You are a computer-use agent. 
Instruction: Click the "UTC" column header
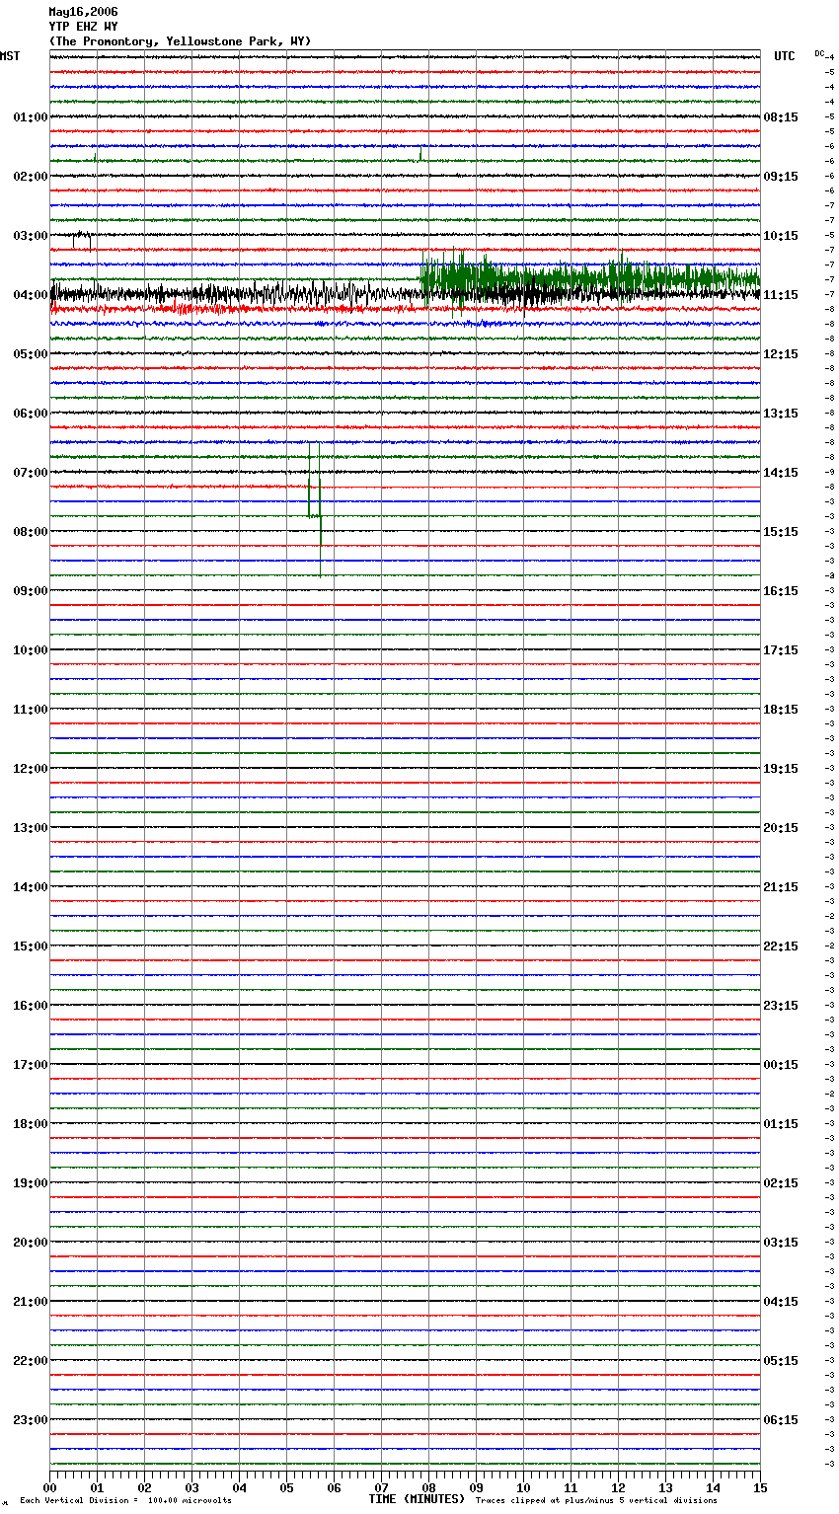click(x=785, y=56)
